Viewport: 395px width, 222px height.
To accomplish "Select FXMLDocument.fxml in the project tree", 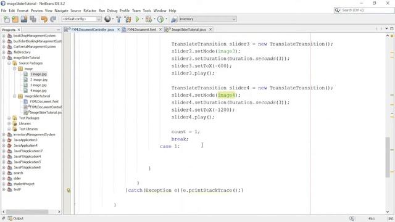I will pyautogui.click(x=44, y=101).
